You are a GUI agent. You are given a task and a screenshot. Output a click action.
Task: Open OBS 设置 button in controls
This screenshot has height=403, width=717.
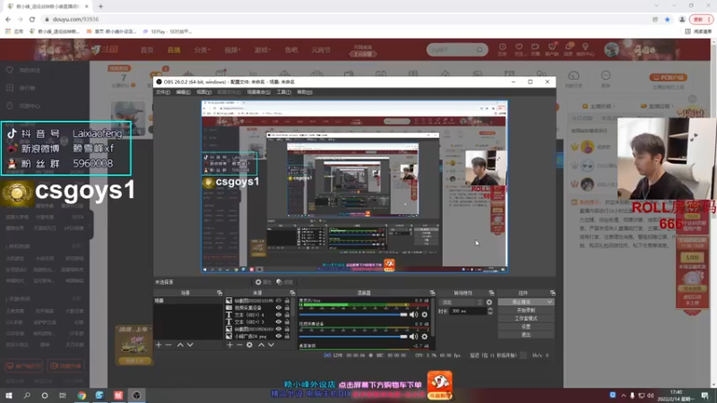click(x=526, y=327)
